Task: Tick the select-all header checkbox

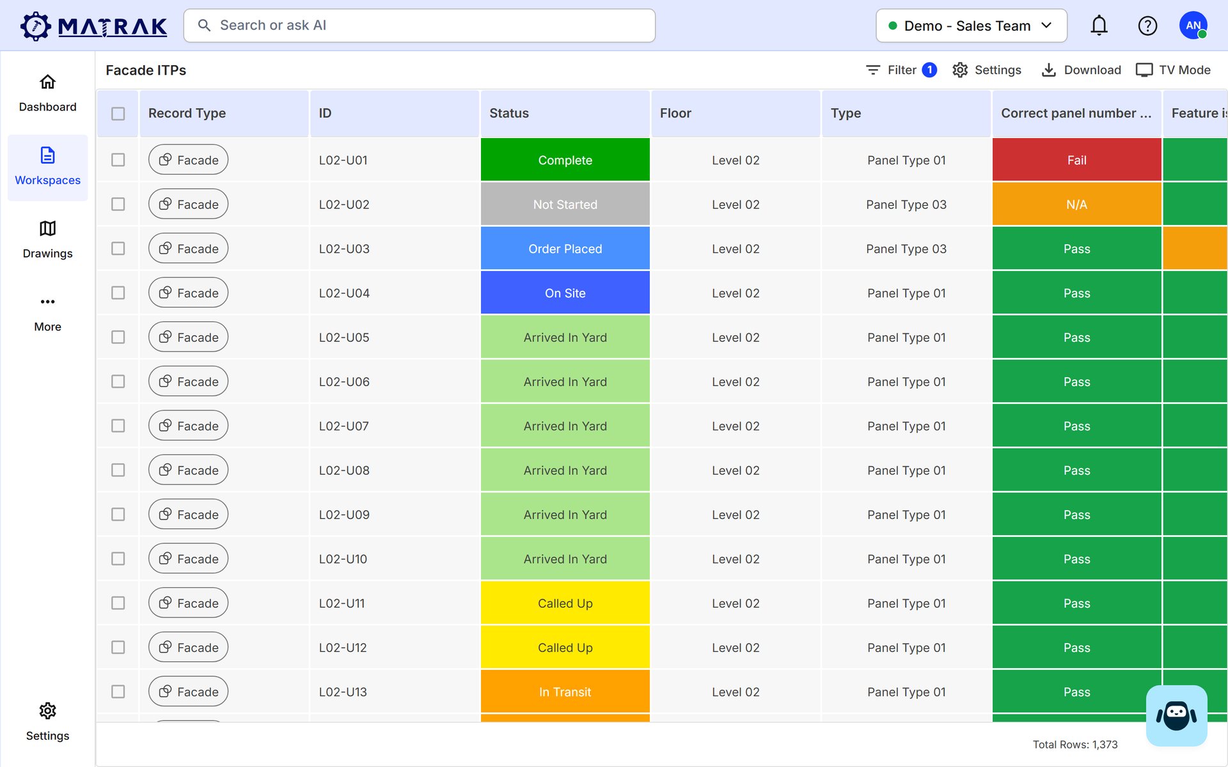Action: [118, 113]
